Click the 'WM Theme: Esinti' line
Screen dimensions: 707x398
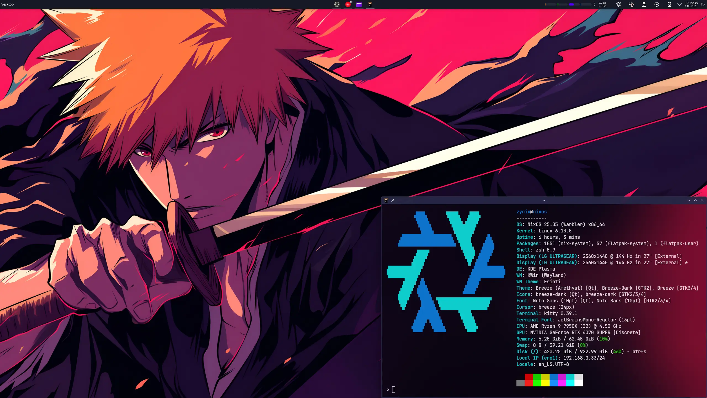pos(539,282)
